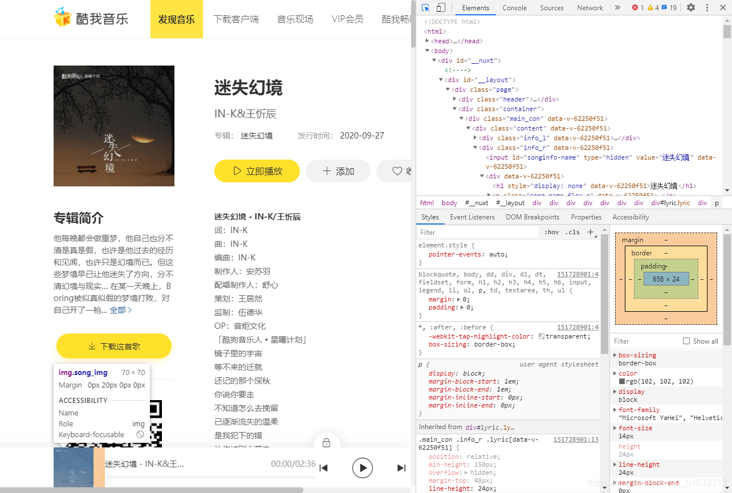The image size is (732, 493).
Task: Switch to Console DevTools tab
Action: pos(514,7)
